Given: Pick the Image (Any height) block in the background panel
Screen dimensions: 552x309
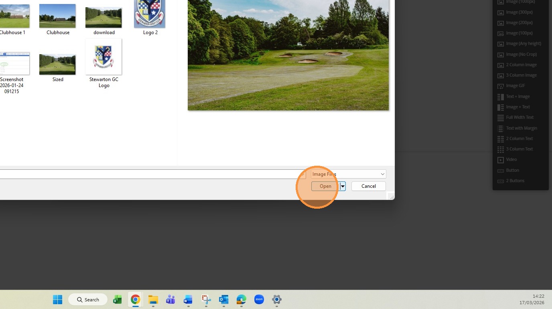Looking at the screenshot, I should pyautogui.click(x=520, y=44).
